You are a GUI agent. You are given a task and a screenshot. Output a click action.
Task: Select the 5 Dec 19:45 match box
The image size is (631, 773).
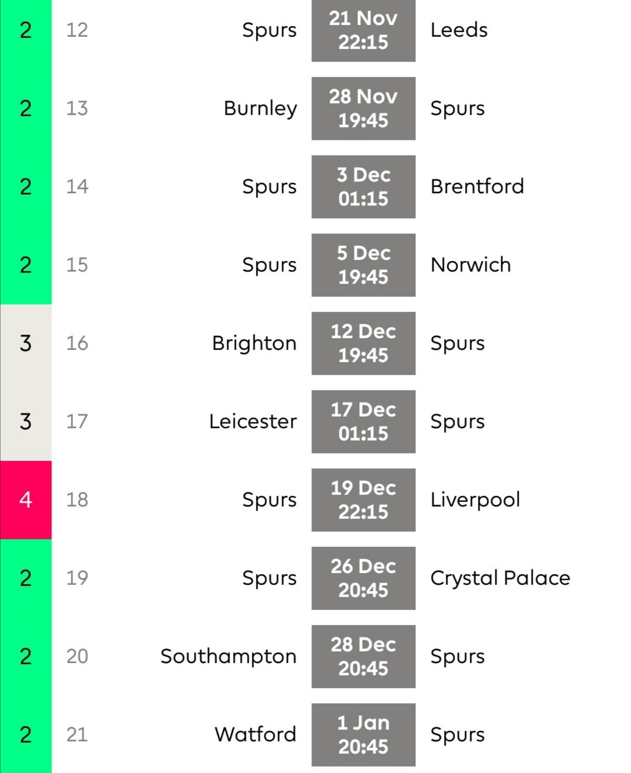[x=363, y=265]
